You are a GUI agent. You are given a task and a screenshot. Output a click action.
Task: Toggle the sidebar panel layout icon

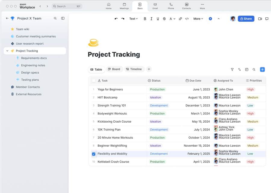[63, 18]
